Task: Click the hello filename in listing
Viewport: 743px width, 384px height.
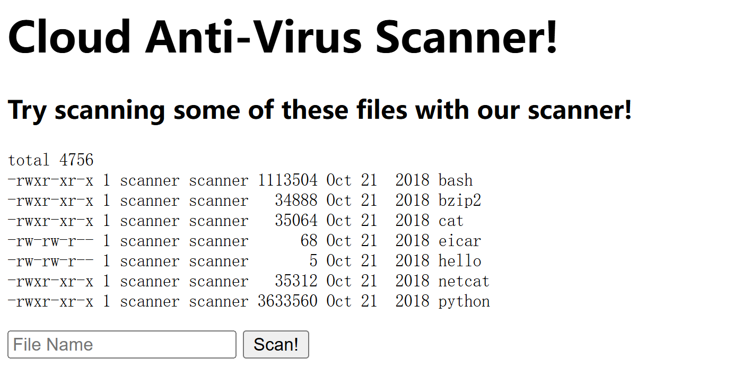Action: [460, 261]
